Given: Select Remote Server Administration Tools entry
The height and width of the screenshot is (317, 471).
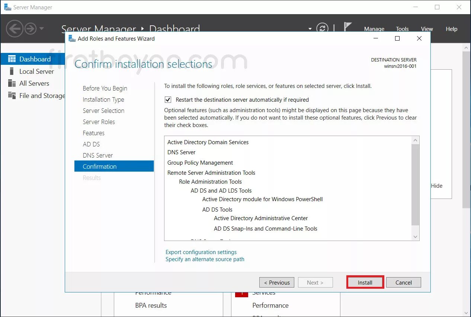Looking at the screenshot, I should pyautogui.click(x=211, y=173).
